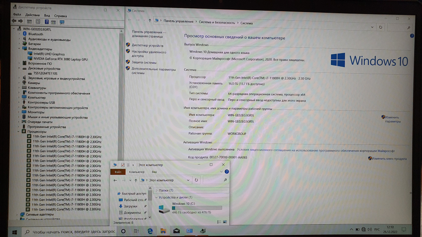Click search box in Этот компьютер window
The width and height of the screenshot is (422, 237).
click(215, 180)
